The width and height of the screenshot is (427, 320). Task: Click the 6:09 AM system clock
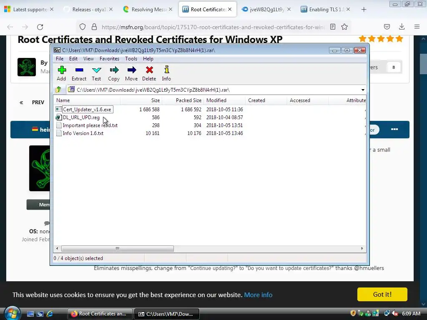(411, 313)
